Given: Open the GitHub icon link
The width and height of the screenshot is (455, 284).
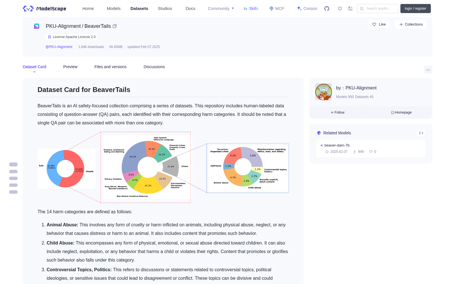Looking at the screenshot, I should point(327,9).
